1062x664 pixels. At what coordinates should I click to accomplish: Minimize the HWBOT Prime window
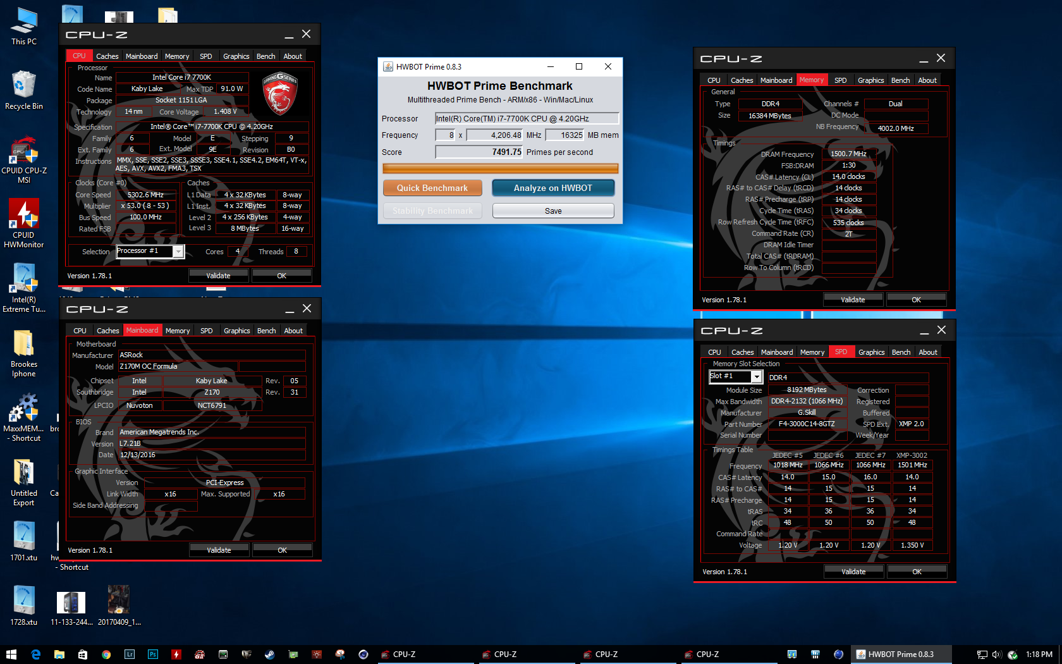551,66
